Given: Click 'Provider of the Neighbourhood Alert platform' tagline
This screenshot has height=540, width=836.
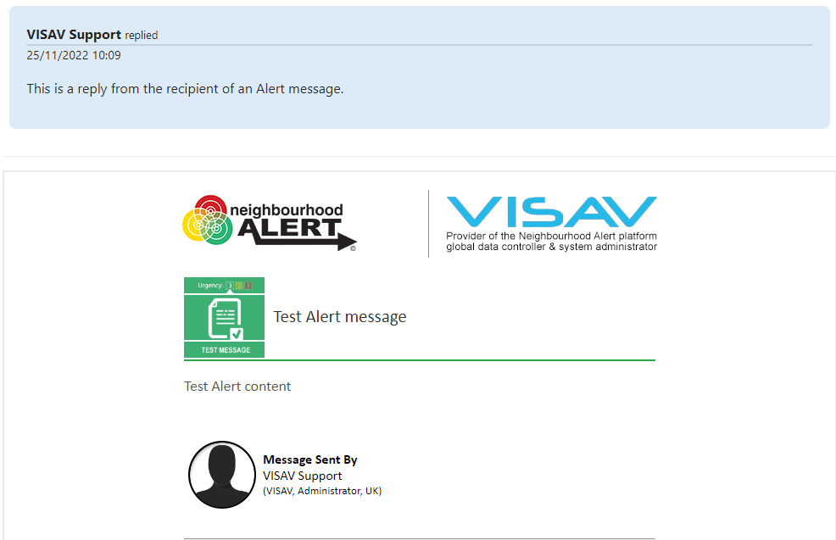Looking at the screenshot, I should point(551,236).
